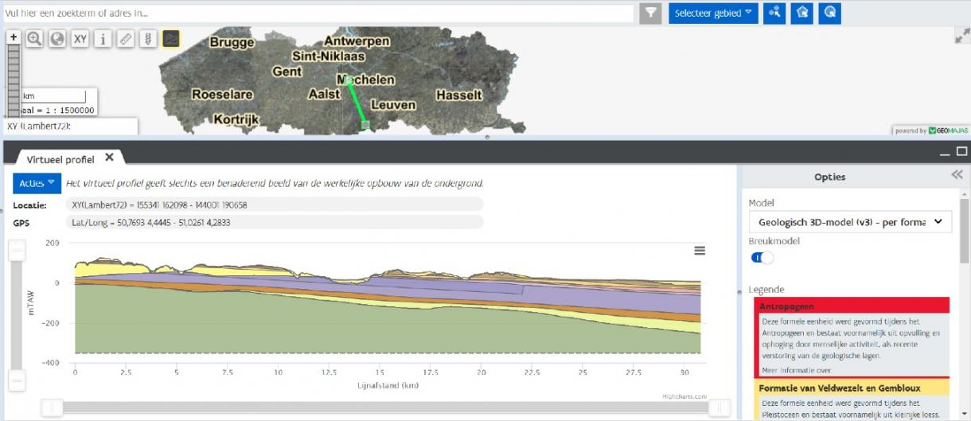This screenshot has width=971, height=421.
Task: Open the Selecteer gebied dropdown
Action: click(713, 13)
